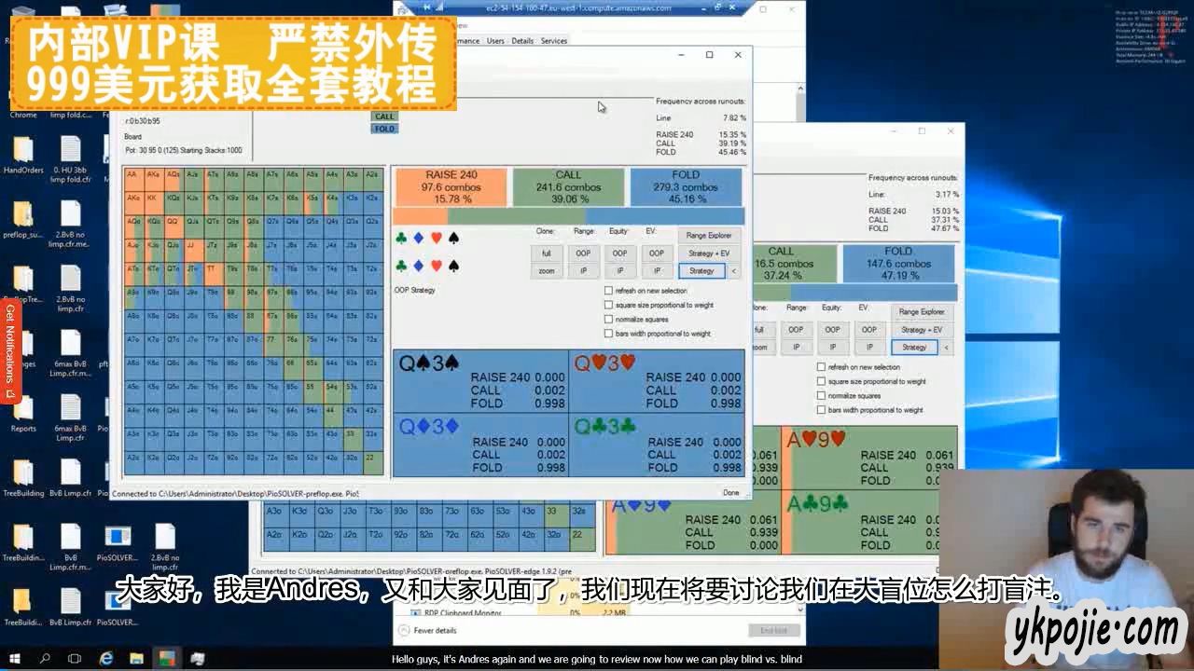This screenshot has height=671, width=1194.
Task: Collapse panel with the '<' button beside Strategy
Action: coord(734,271)
